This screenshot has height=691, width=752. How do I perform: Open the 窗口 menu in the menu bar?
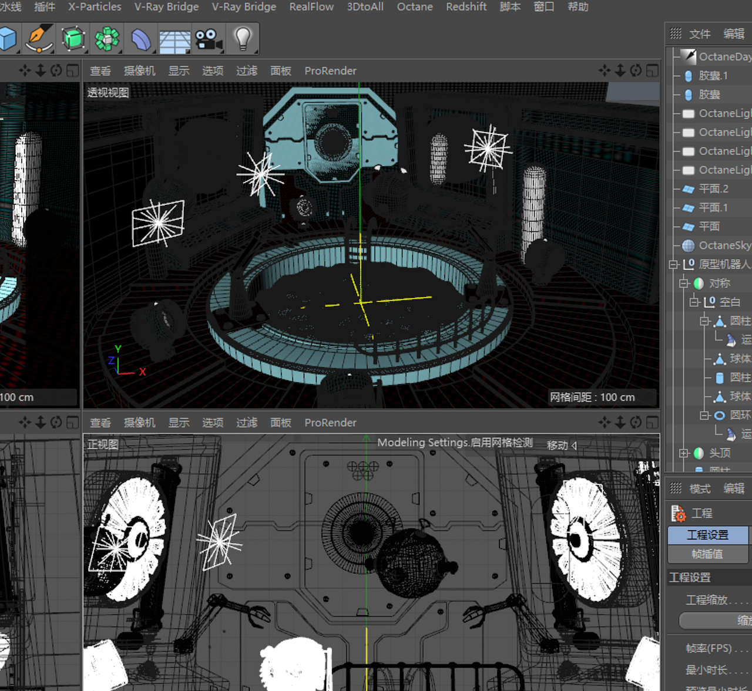point(543,7)
